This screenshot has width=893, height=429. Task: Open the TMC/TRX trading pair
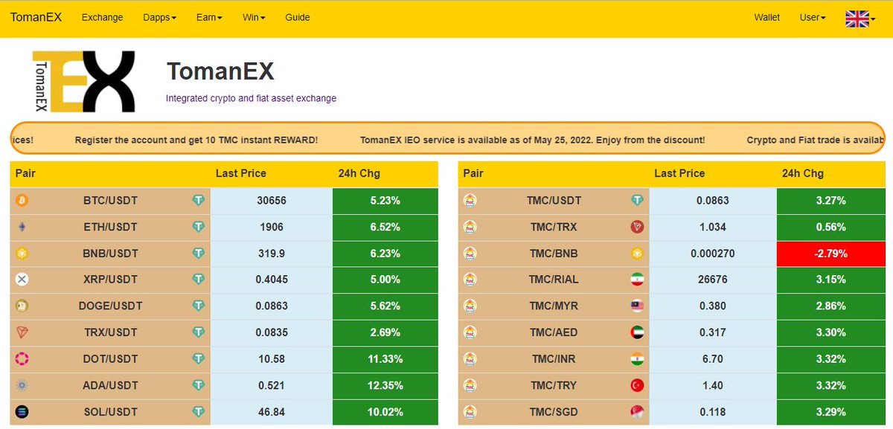(553, 227)
